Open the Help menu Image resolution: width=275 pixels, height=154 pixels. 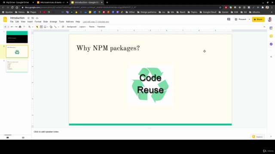coord(78,22)
